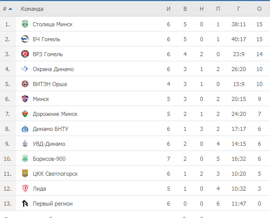Sort by rank using the # arrow
The width and height of the screenshot is (270, 218).
click(x=8, y=9)
